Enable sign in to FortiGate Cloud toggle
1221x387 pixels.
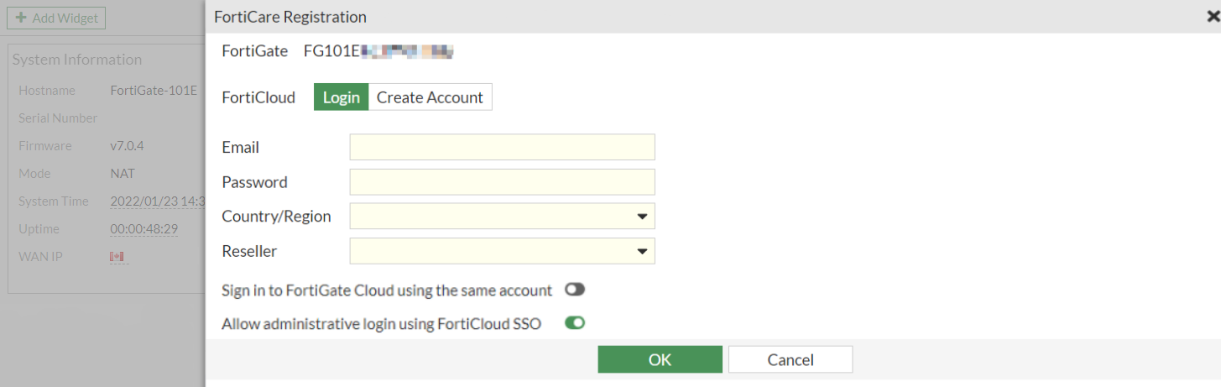coord(574,290)
